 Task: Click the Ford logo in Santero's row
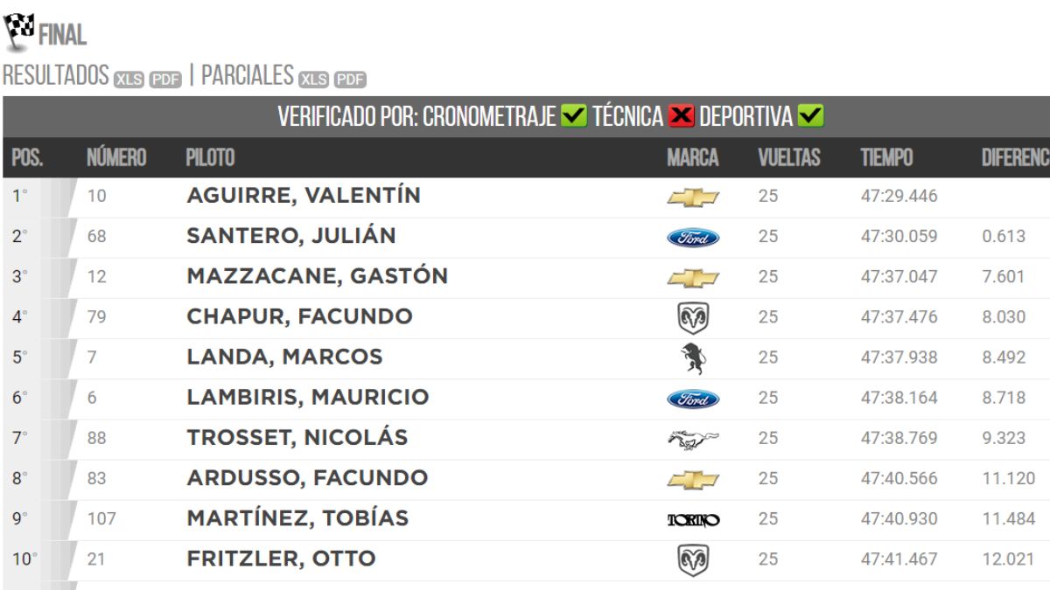(x=693, y=238)
